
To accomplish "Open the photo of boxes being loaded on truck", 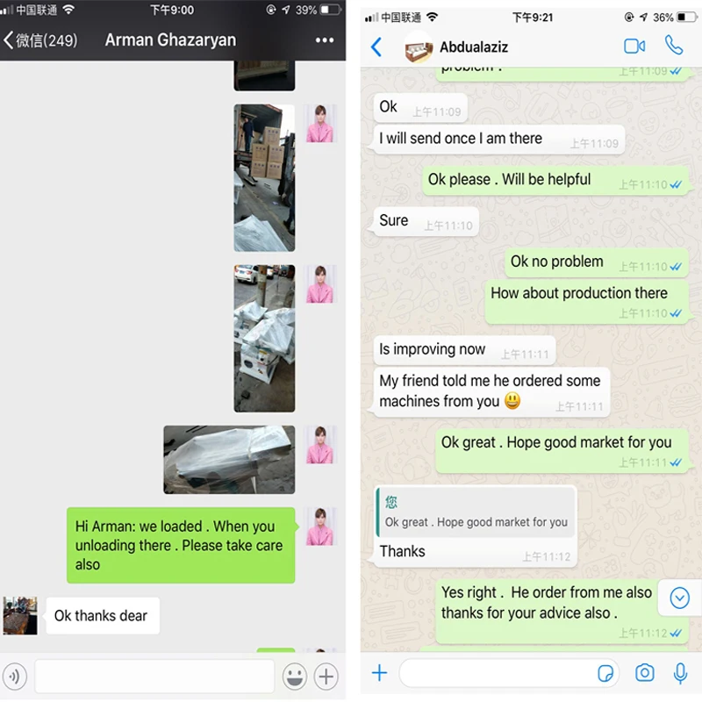I will tap(264, 178).
